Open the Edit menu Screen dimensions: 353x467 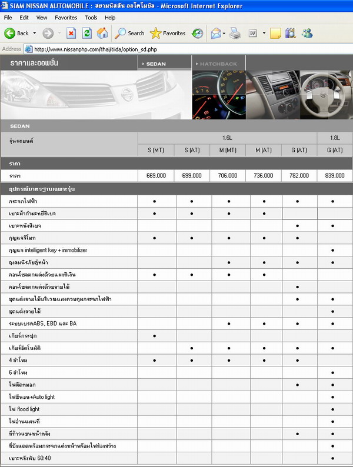[x=24, y=18]
